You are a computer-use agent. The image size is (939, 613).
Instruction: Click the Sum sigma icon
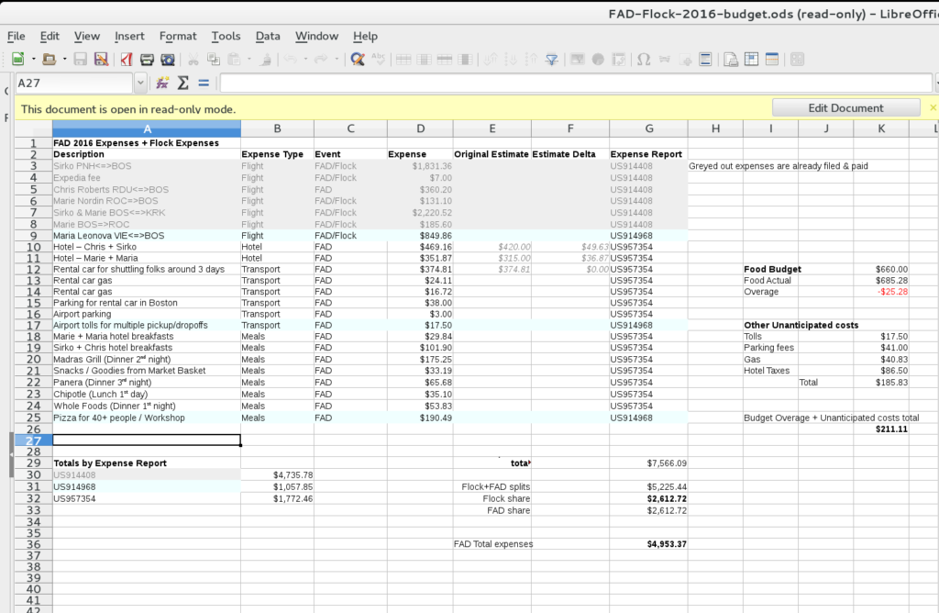tap(183, 83)
